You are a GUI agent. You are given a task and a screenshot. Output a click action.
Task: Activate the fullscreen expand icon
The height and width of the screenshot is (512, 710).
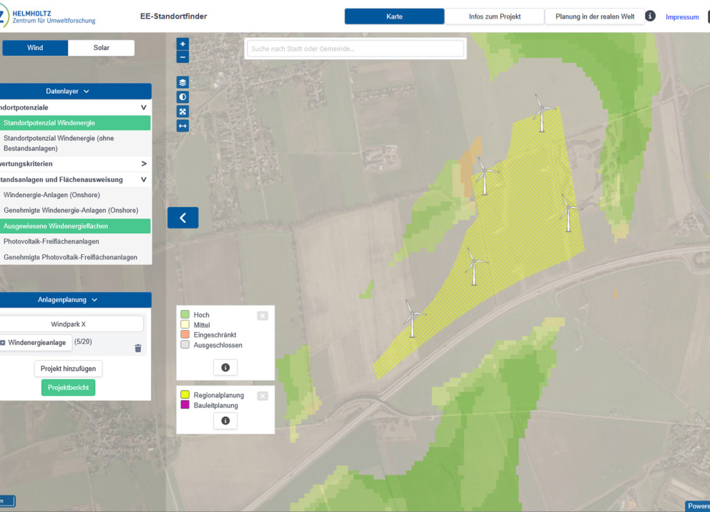(x=183, y=112)
